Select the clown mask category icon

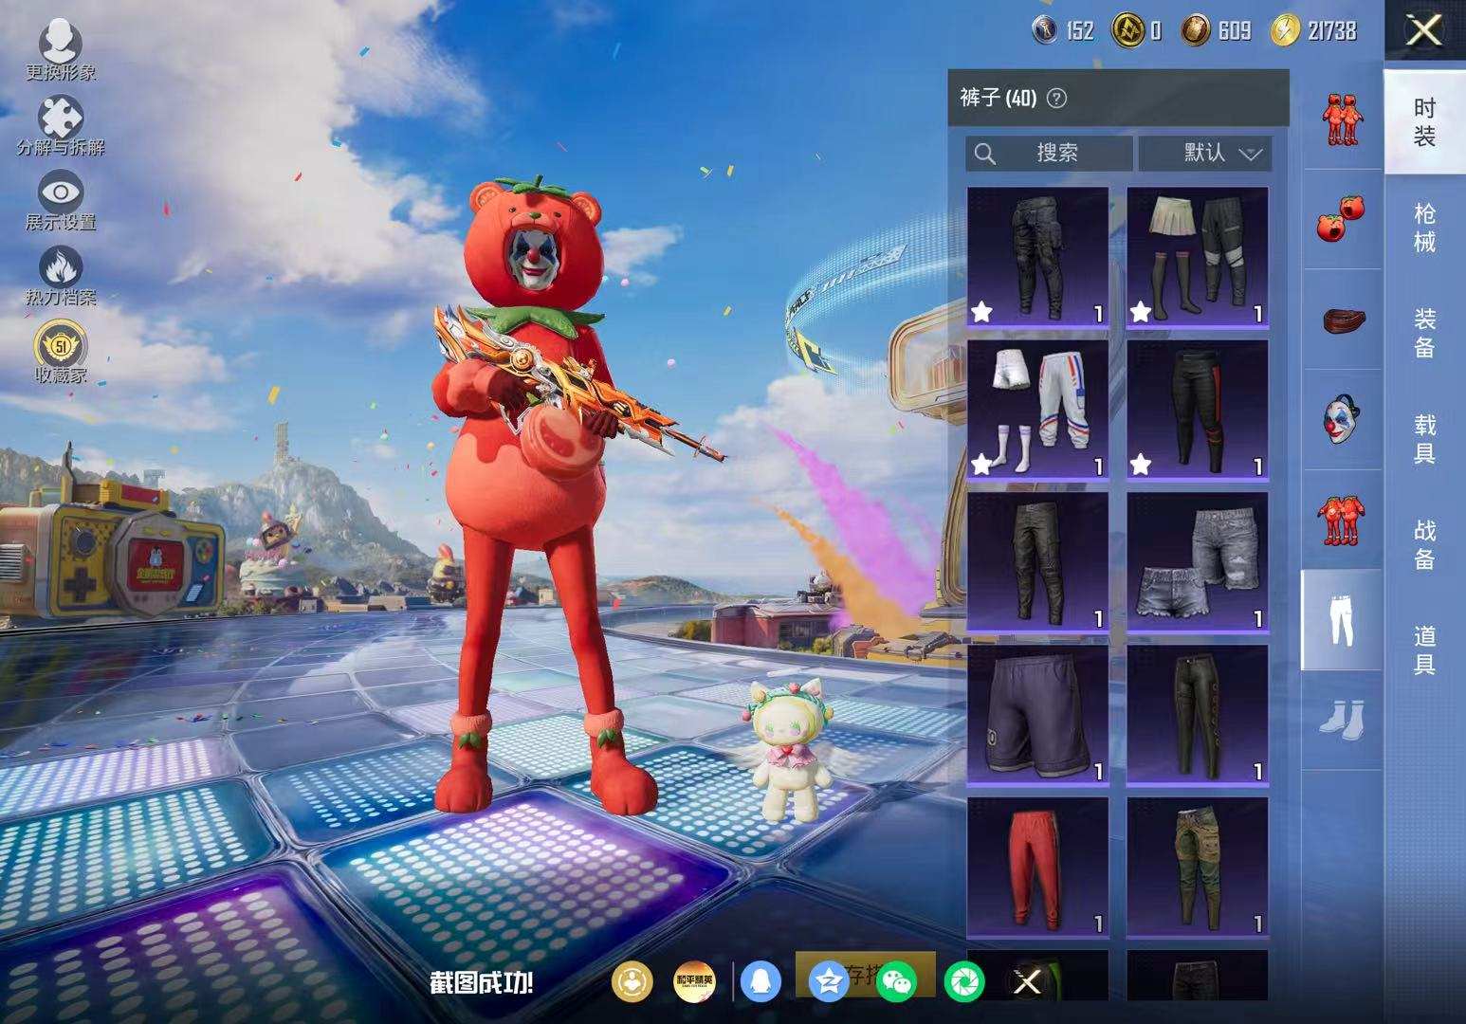click(x=1341, y=420)
